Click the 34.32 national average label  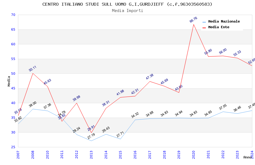pos(135,115)
